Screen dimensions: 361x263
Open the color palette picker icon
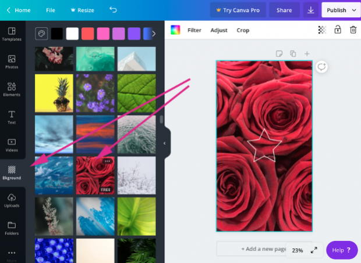(41, 34)
